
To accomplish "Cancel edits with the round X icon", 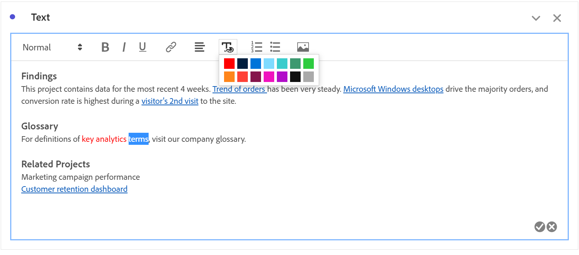I will pos(552,227).
